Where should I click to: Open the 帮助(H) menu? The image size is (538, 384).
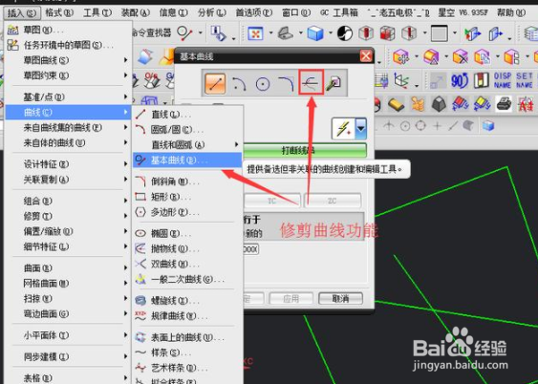(511, 13)
